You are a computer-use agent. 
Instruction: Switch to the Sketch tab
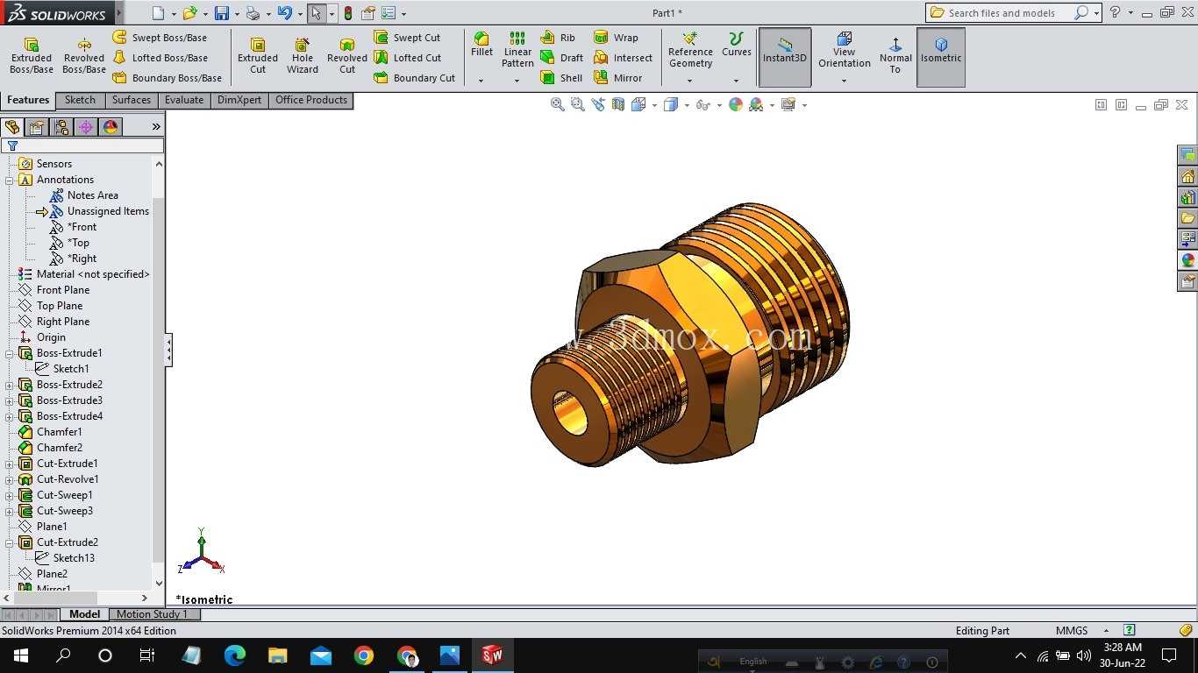point(80,100)
